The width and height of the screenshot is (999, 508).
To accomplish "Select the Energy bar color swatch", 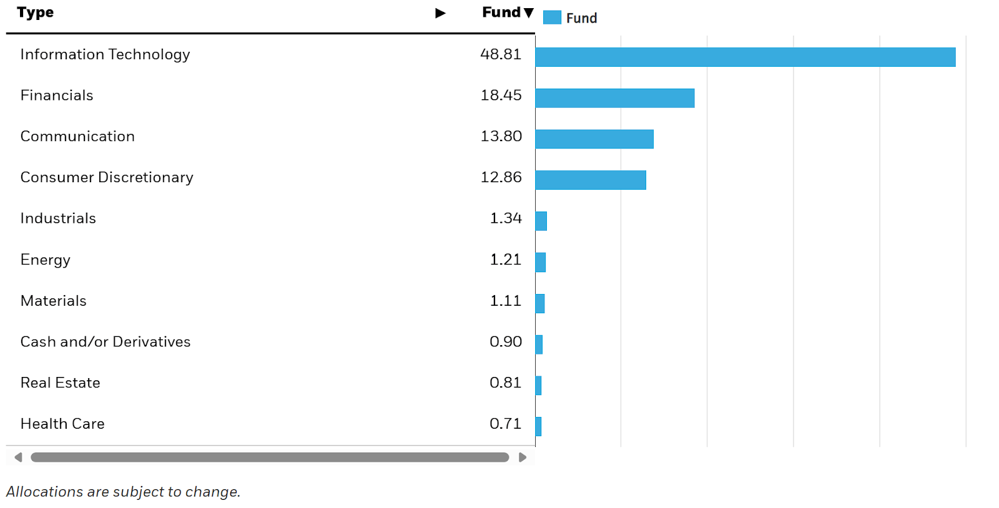I will click(x=541, y=262).
